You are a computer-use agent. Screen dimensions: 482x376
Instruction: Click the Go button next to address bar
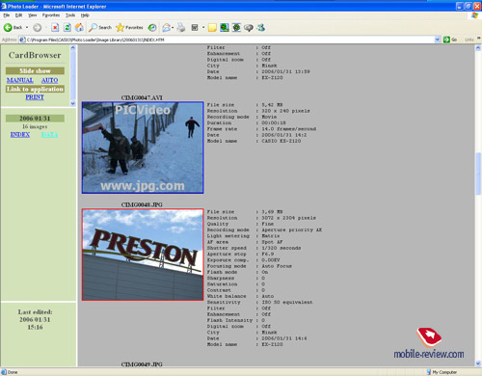[450, 40]
